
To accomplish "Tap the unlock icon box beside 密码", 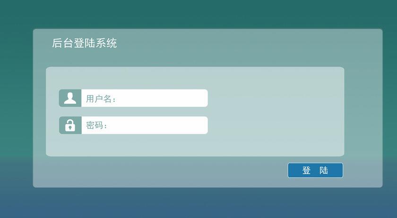I will 70,125.
